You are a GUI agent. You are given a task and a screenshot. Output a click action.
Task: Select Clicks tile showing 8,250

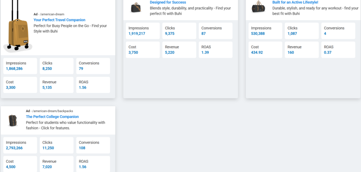[57, 66]
